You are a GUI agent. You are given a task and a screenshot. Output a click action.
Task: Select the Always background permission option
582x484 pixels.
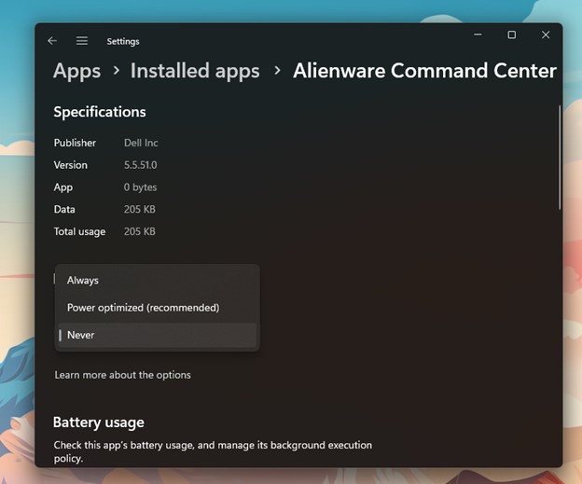[83, 281]
